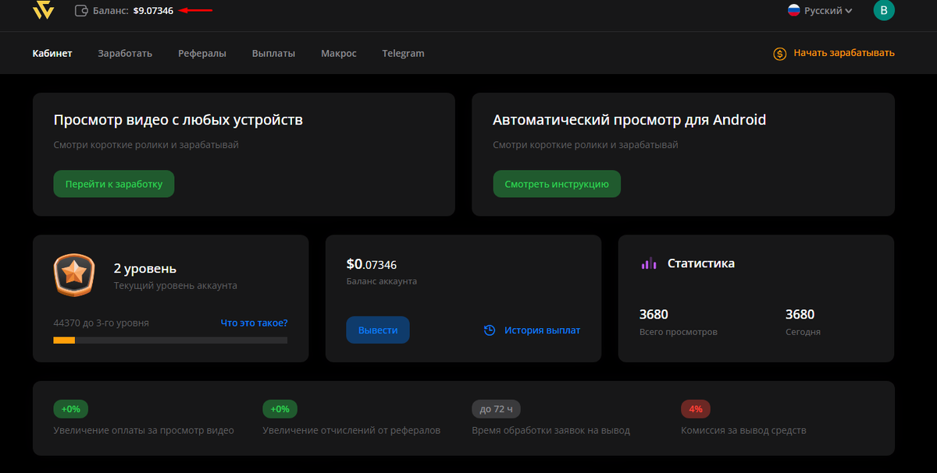Image resolution: width=937 pixels, height=473 pixels.
Task: Click the +0% badge for video pay increase
Action: (x=70, y=409)
